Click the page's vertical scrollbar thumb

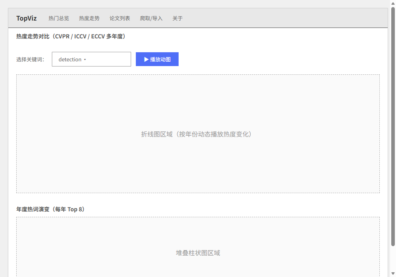(x=393, y=126)
